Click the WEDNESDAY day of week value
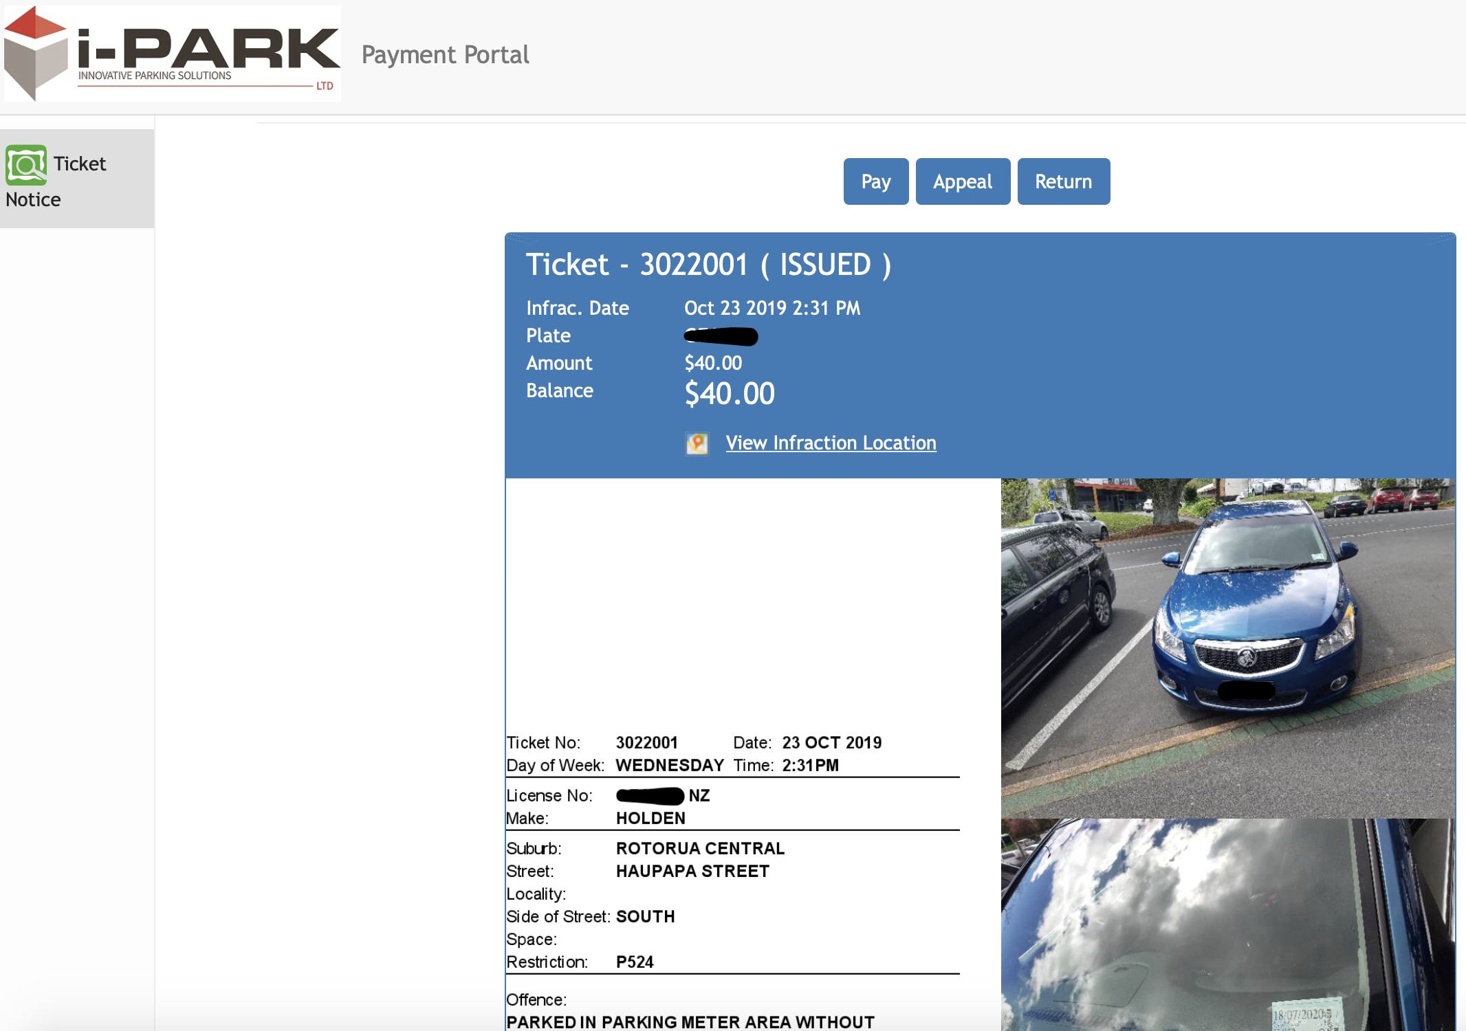Image resolution: width=1466 pixels, height=1031 pixels. [669, 765]
